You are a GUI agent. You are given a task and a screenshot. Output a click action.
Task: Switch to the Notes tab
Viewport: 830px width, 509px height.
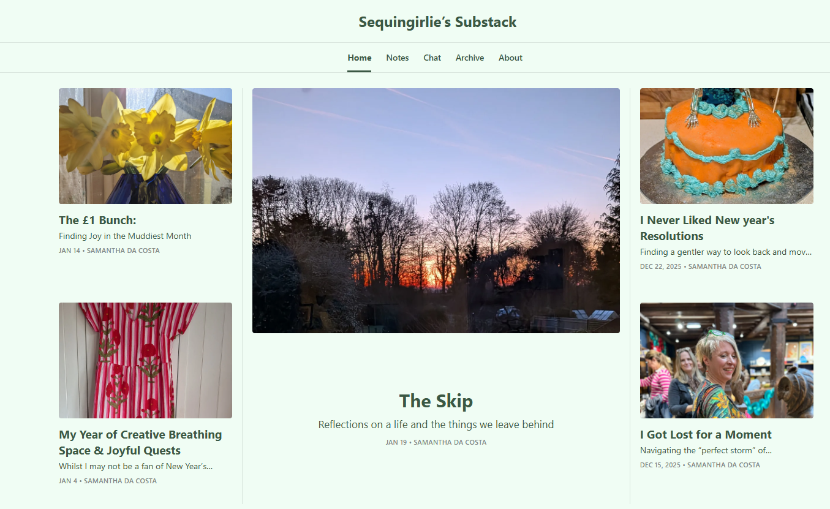(398, 58)
